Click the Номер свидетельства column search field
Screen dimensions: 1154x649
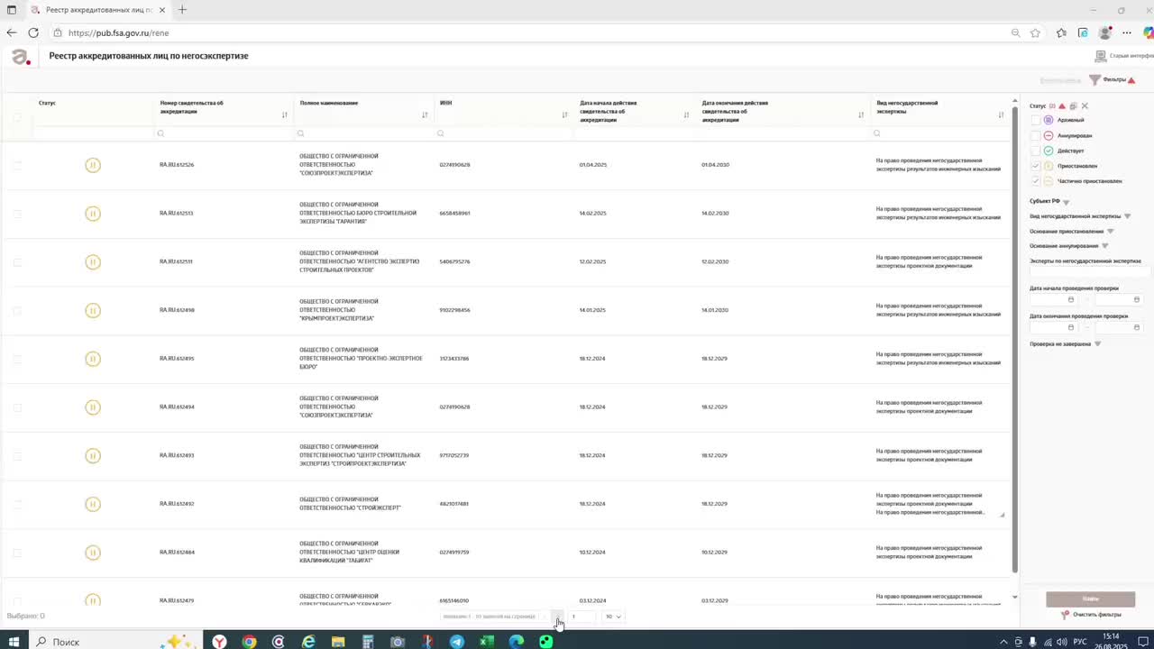tap(224, 133)
